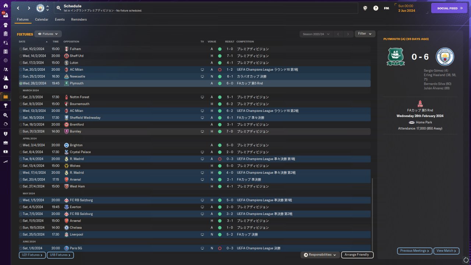Click the Arrange Friendly button

[357, 255]
